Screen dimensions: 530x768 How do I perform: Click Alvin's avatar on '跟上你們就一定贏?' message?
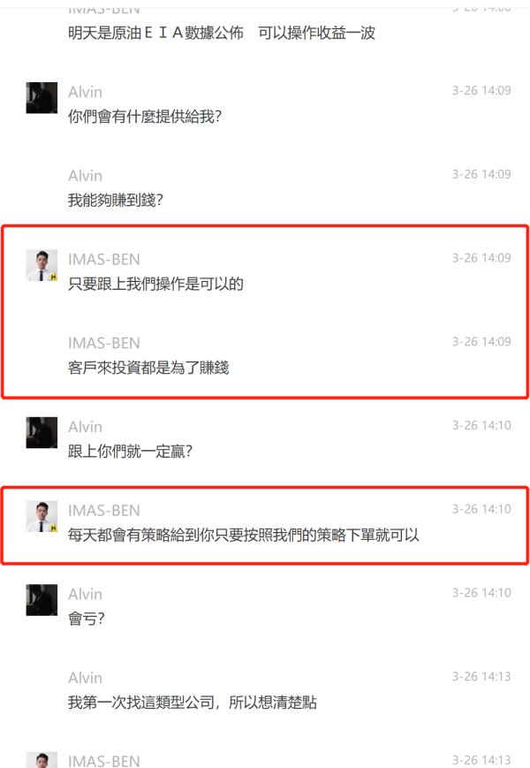click(42, 432)
